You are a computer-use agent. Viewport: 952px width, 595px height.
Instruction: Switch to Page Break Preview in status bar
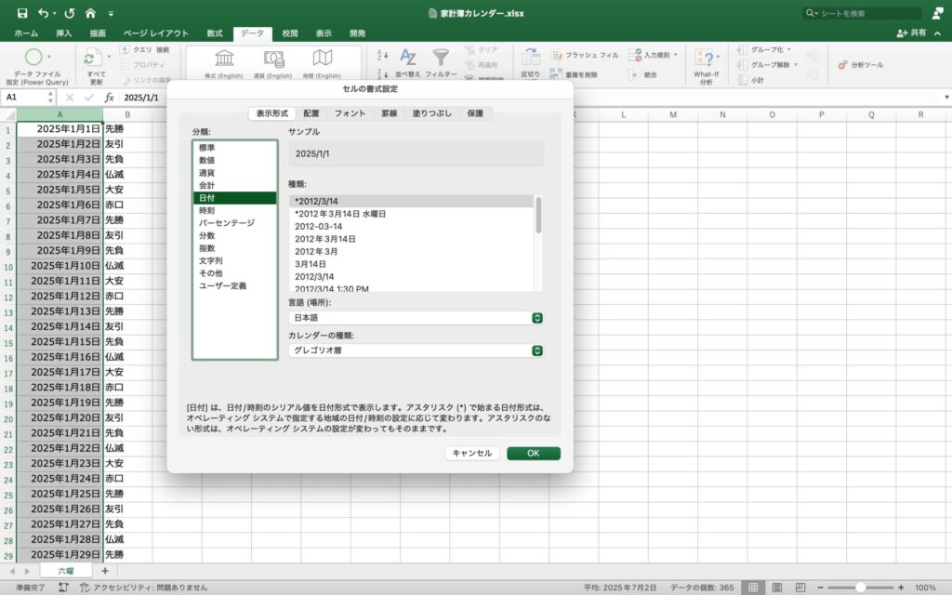coord(800,588)
